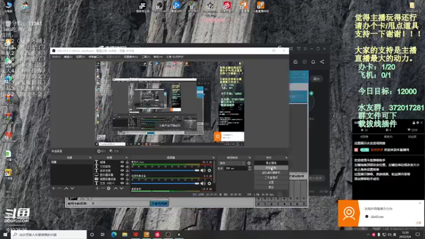
Task: Adjust the first mixer channel volume slider
Action: click(x=165, y=170)
